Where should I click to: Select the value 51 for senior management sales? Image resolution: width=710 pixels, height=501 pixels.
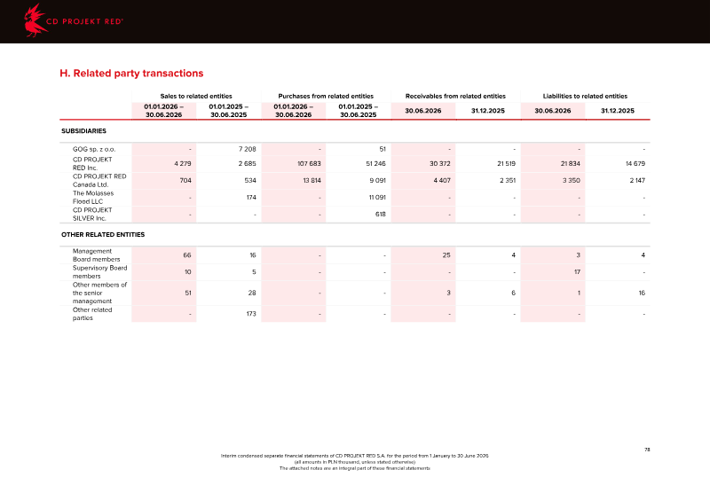(x=188, y=293)
